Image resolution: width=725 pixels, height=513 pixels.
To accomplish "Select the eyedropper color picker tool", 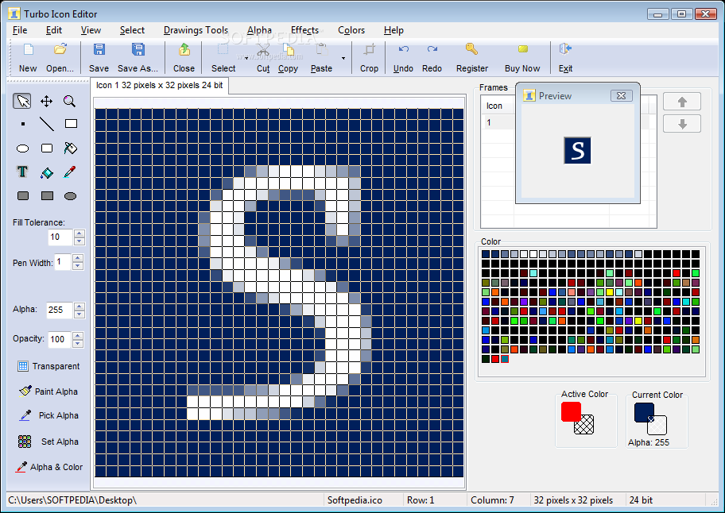I will 69,172.
